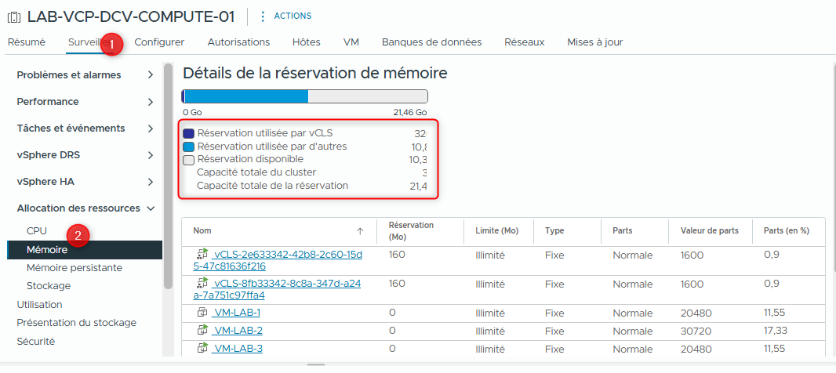Image resolution: width=836 pixels, height=373 pixels.
Task: Click the 30720 share value for VM-LAB-2
Action: point(696,331)
